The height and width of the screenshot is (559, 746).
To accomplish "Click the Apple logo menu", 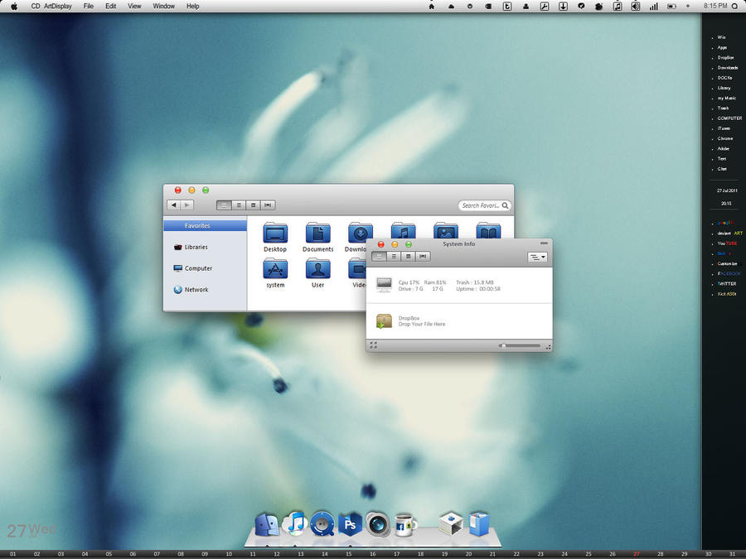I will (14, 6).
